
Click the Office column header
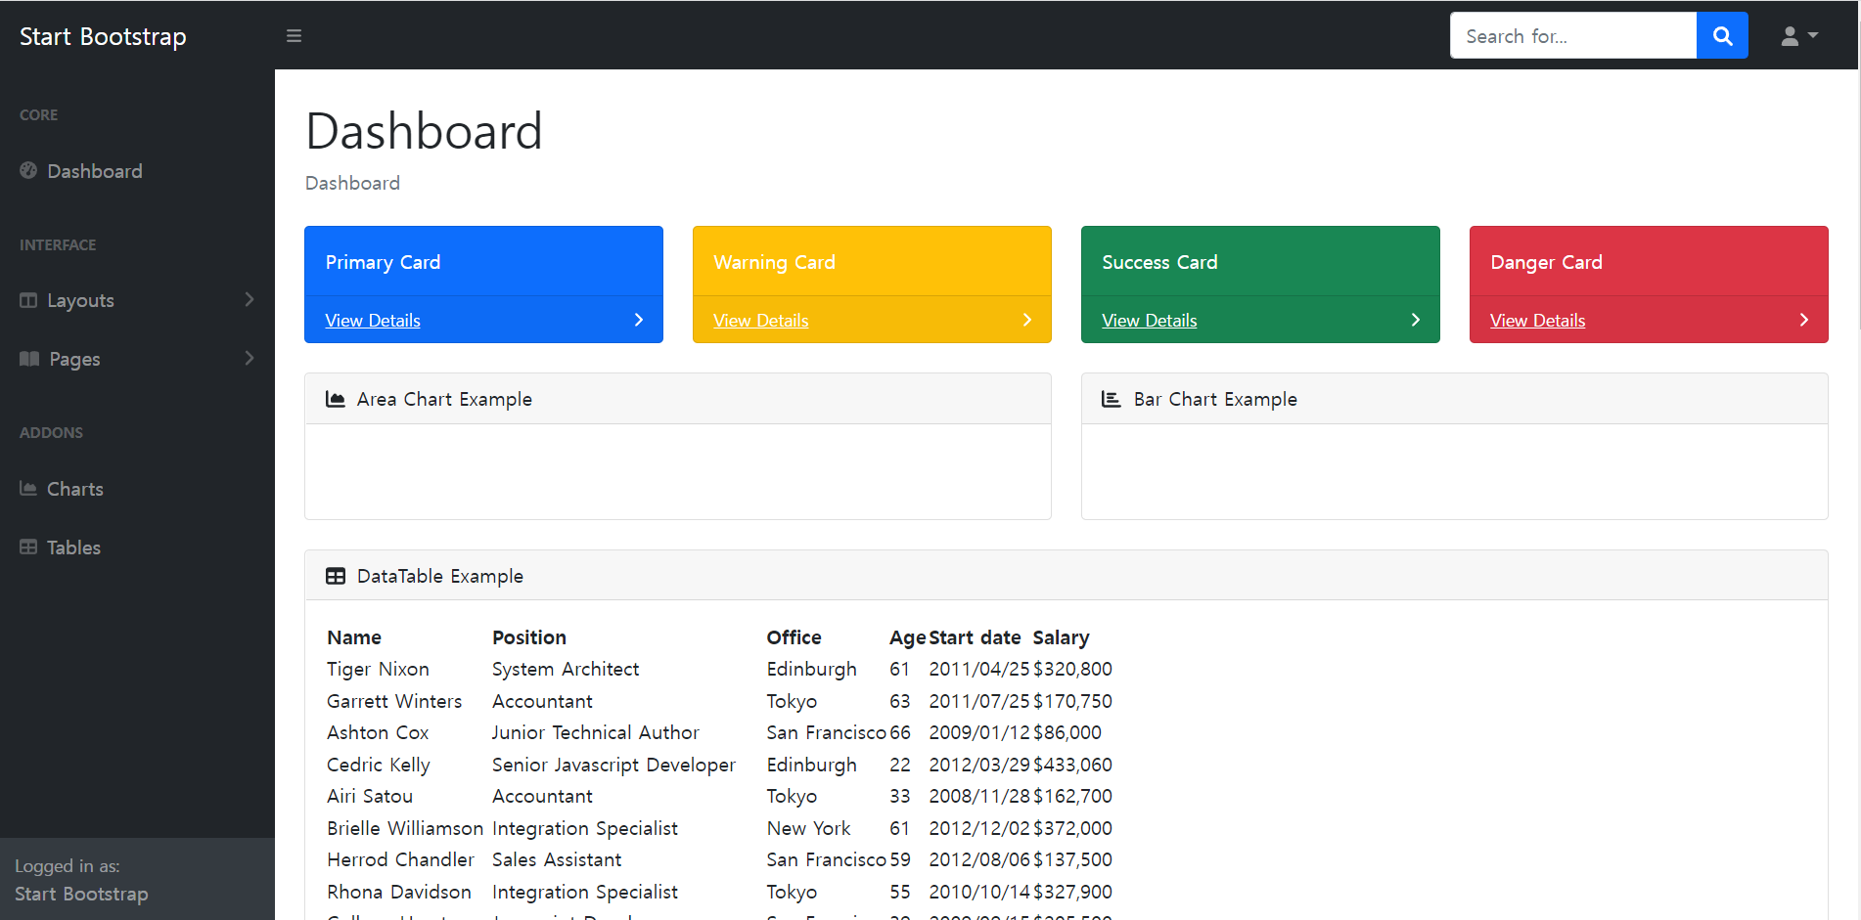pos(794,637)
